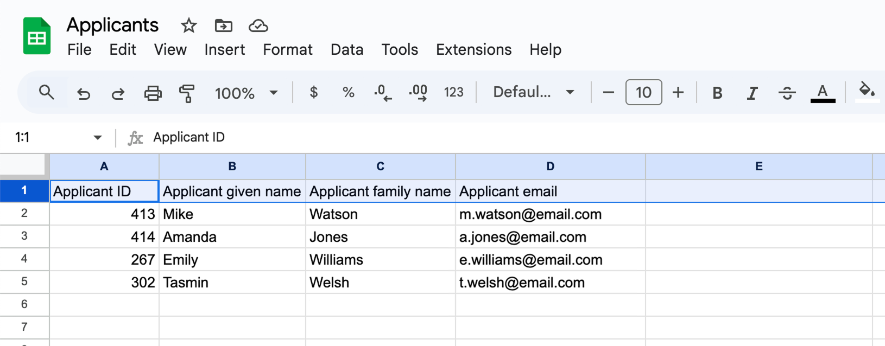The width and height of the screenshot is (885, 346).
Task: Select row 5 header
Action: point(24,282)
